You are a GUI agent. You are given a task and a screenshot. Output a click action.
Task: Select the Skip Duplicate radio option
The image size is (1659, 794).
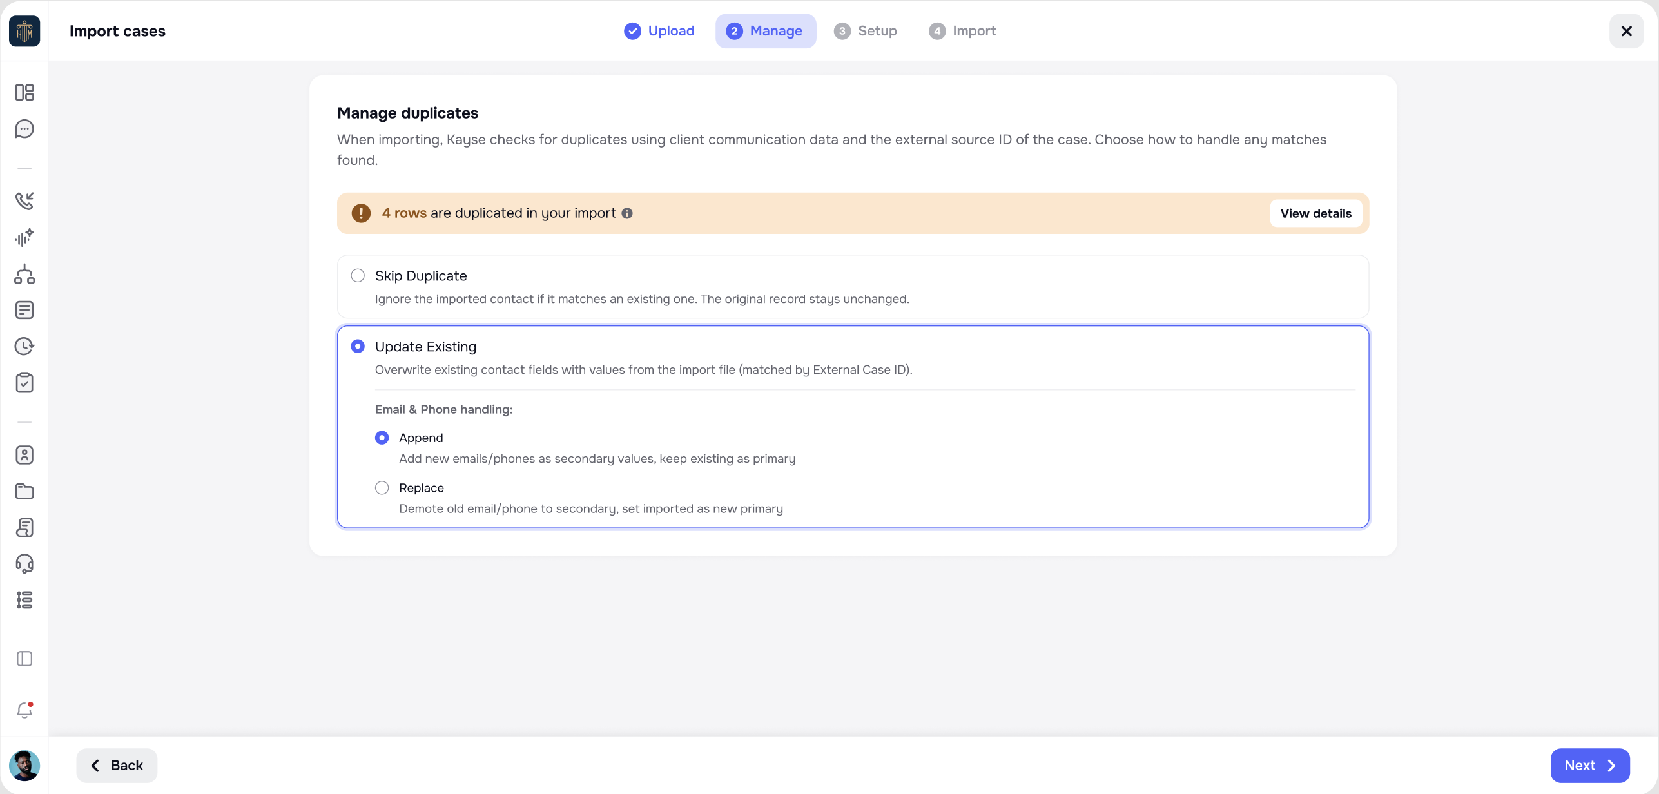tap(358, 276)
